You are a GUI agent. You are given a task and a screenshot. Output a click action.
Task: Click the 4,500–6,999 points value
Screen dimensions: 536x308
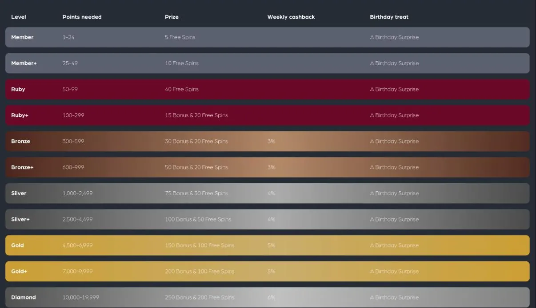coord(77,245)
